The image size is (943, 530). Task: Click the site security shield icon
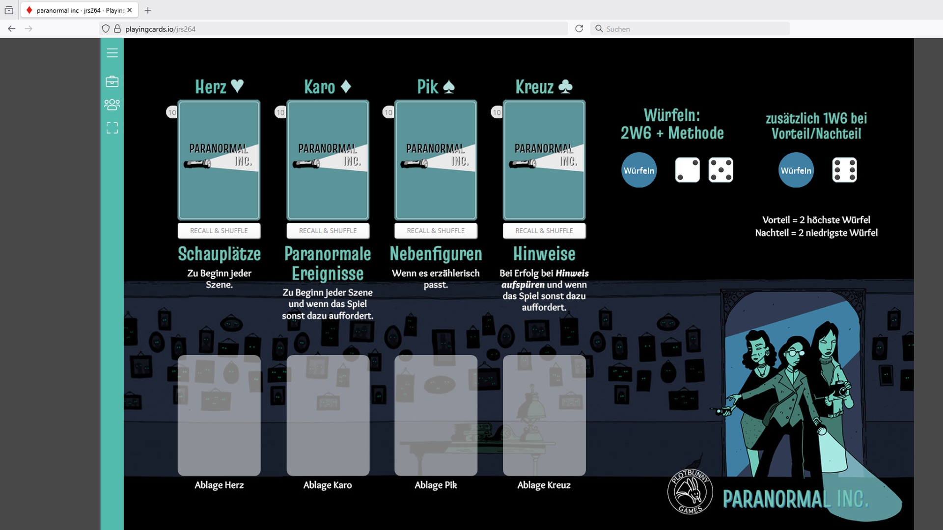pos(106,29)
